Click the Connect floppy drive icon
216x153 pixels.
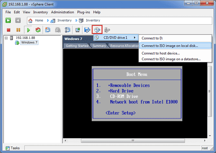87,30
